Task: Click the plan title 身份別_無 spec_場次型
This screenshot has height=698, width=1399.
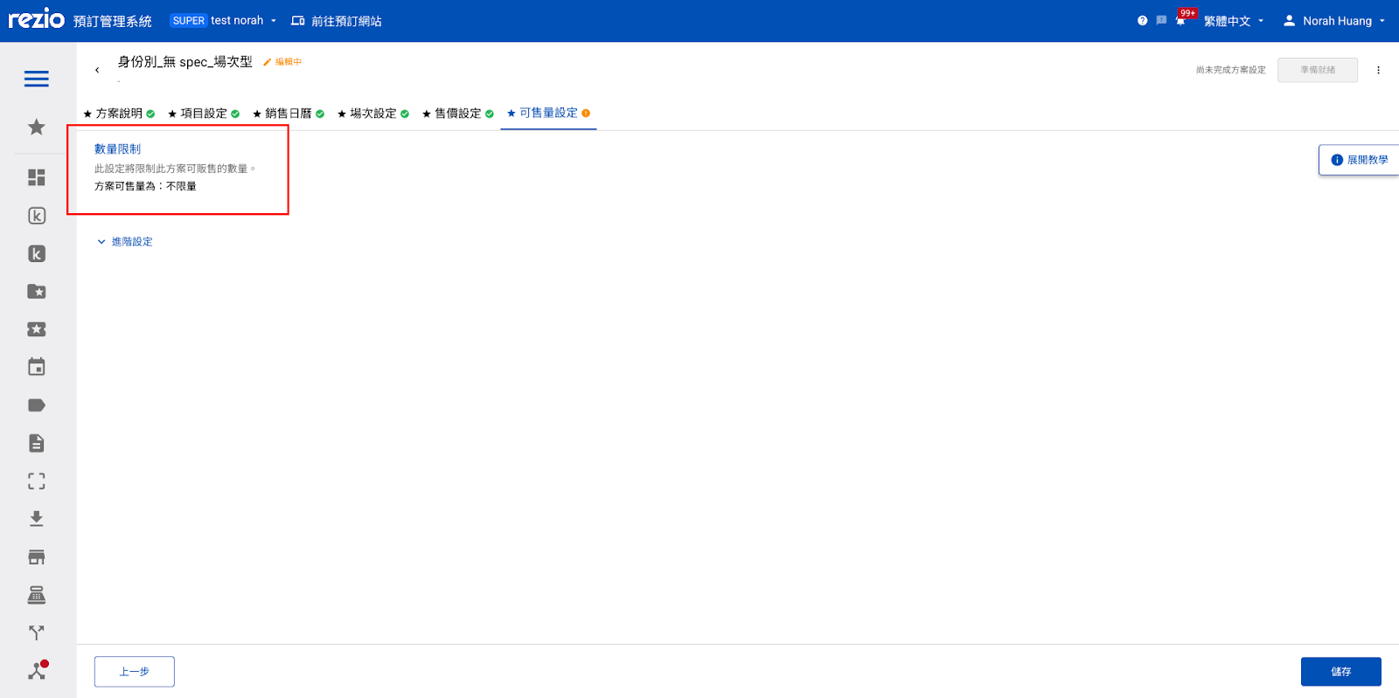Action: click(x=185, y=62)
